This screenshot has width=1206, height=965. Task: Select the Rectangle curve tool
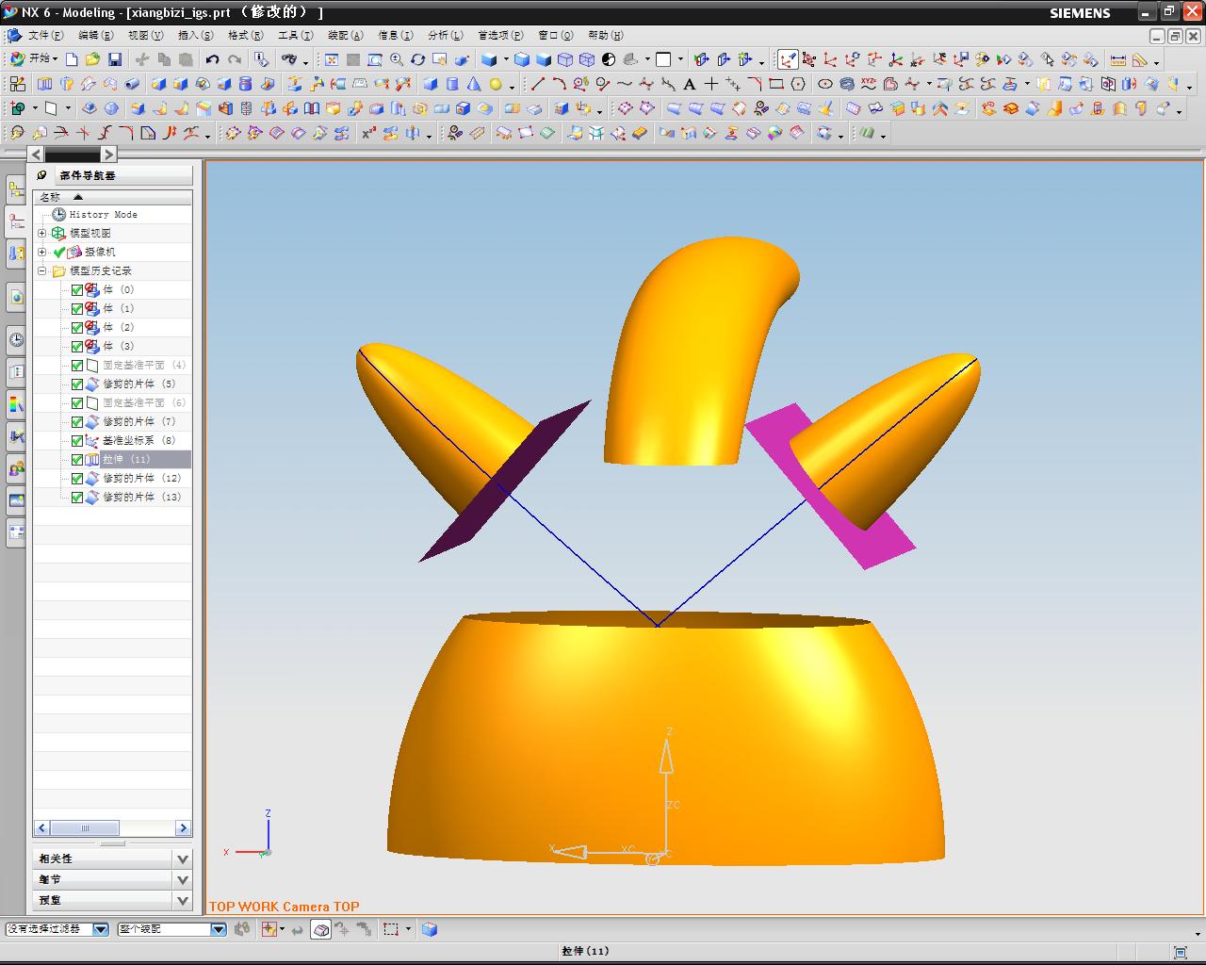[x=776, y=84]
